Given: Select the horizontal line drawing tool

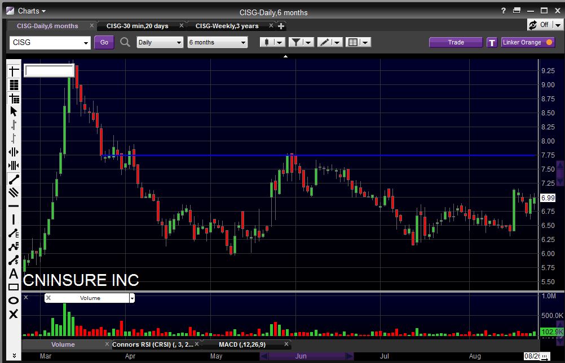Looking at the screenshot, I should [14, 206].
